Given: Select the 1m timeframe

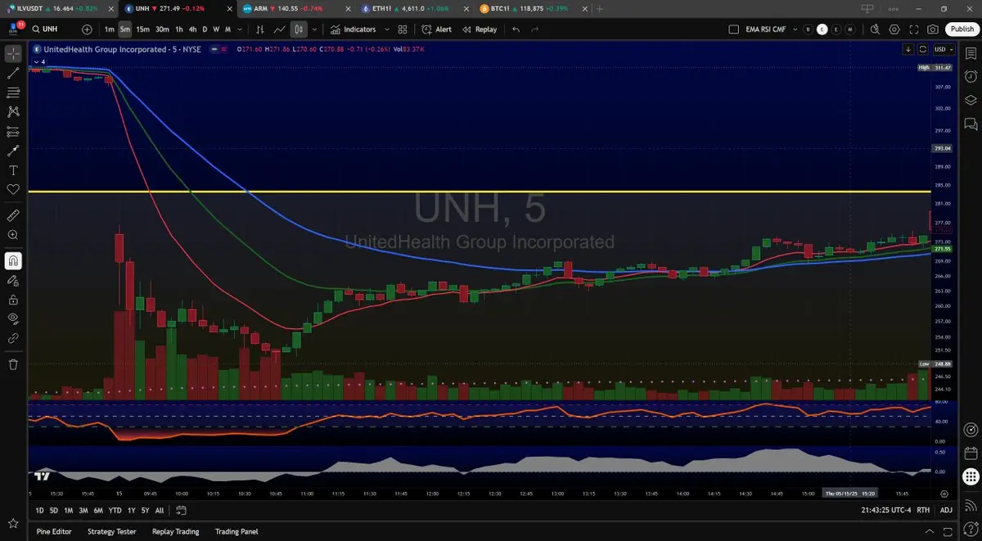Looking at the screenshot, I should pyautogui.click(x=109, y=29).
